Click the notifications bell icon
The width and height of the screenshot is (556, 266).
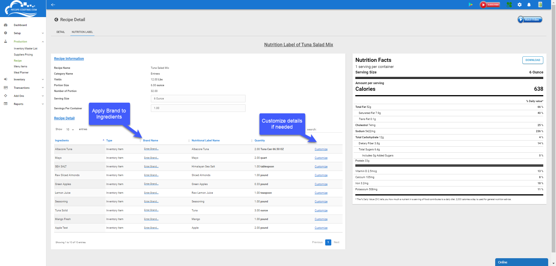coord(529,5)
